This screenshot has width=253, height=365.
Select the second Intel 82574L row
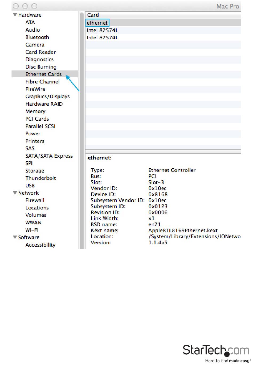pos(163,37)
